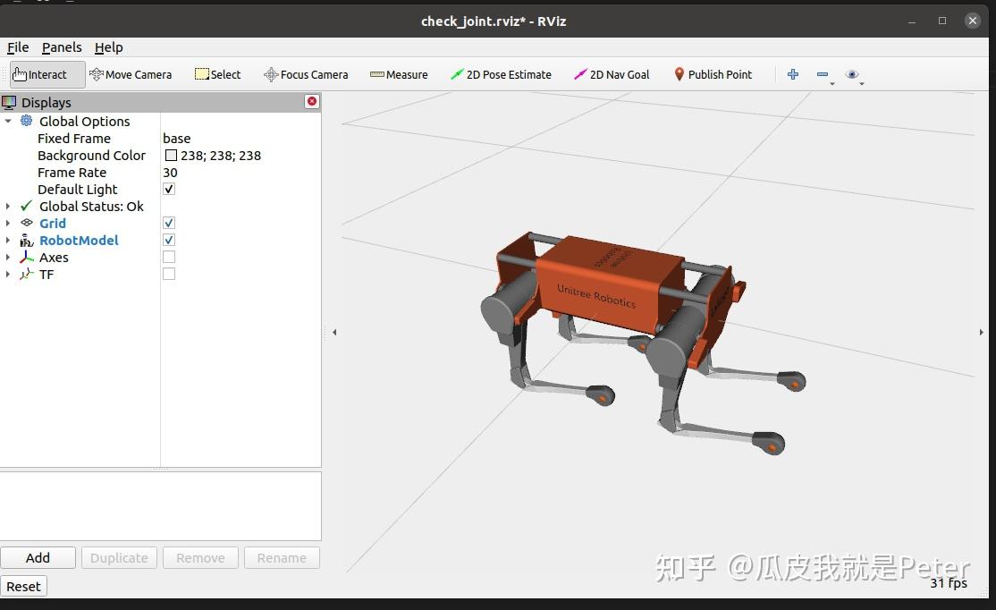Pick the Measure tool

tap(399, 74)
